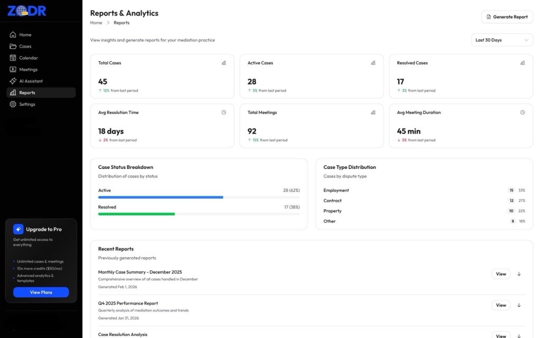Viewport: 541px width, 338px height.
Task: Navigate to Settings in the sidebar
Action: point(27,105)
